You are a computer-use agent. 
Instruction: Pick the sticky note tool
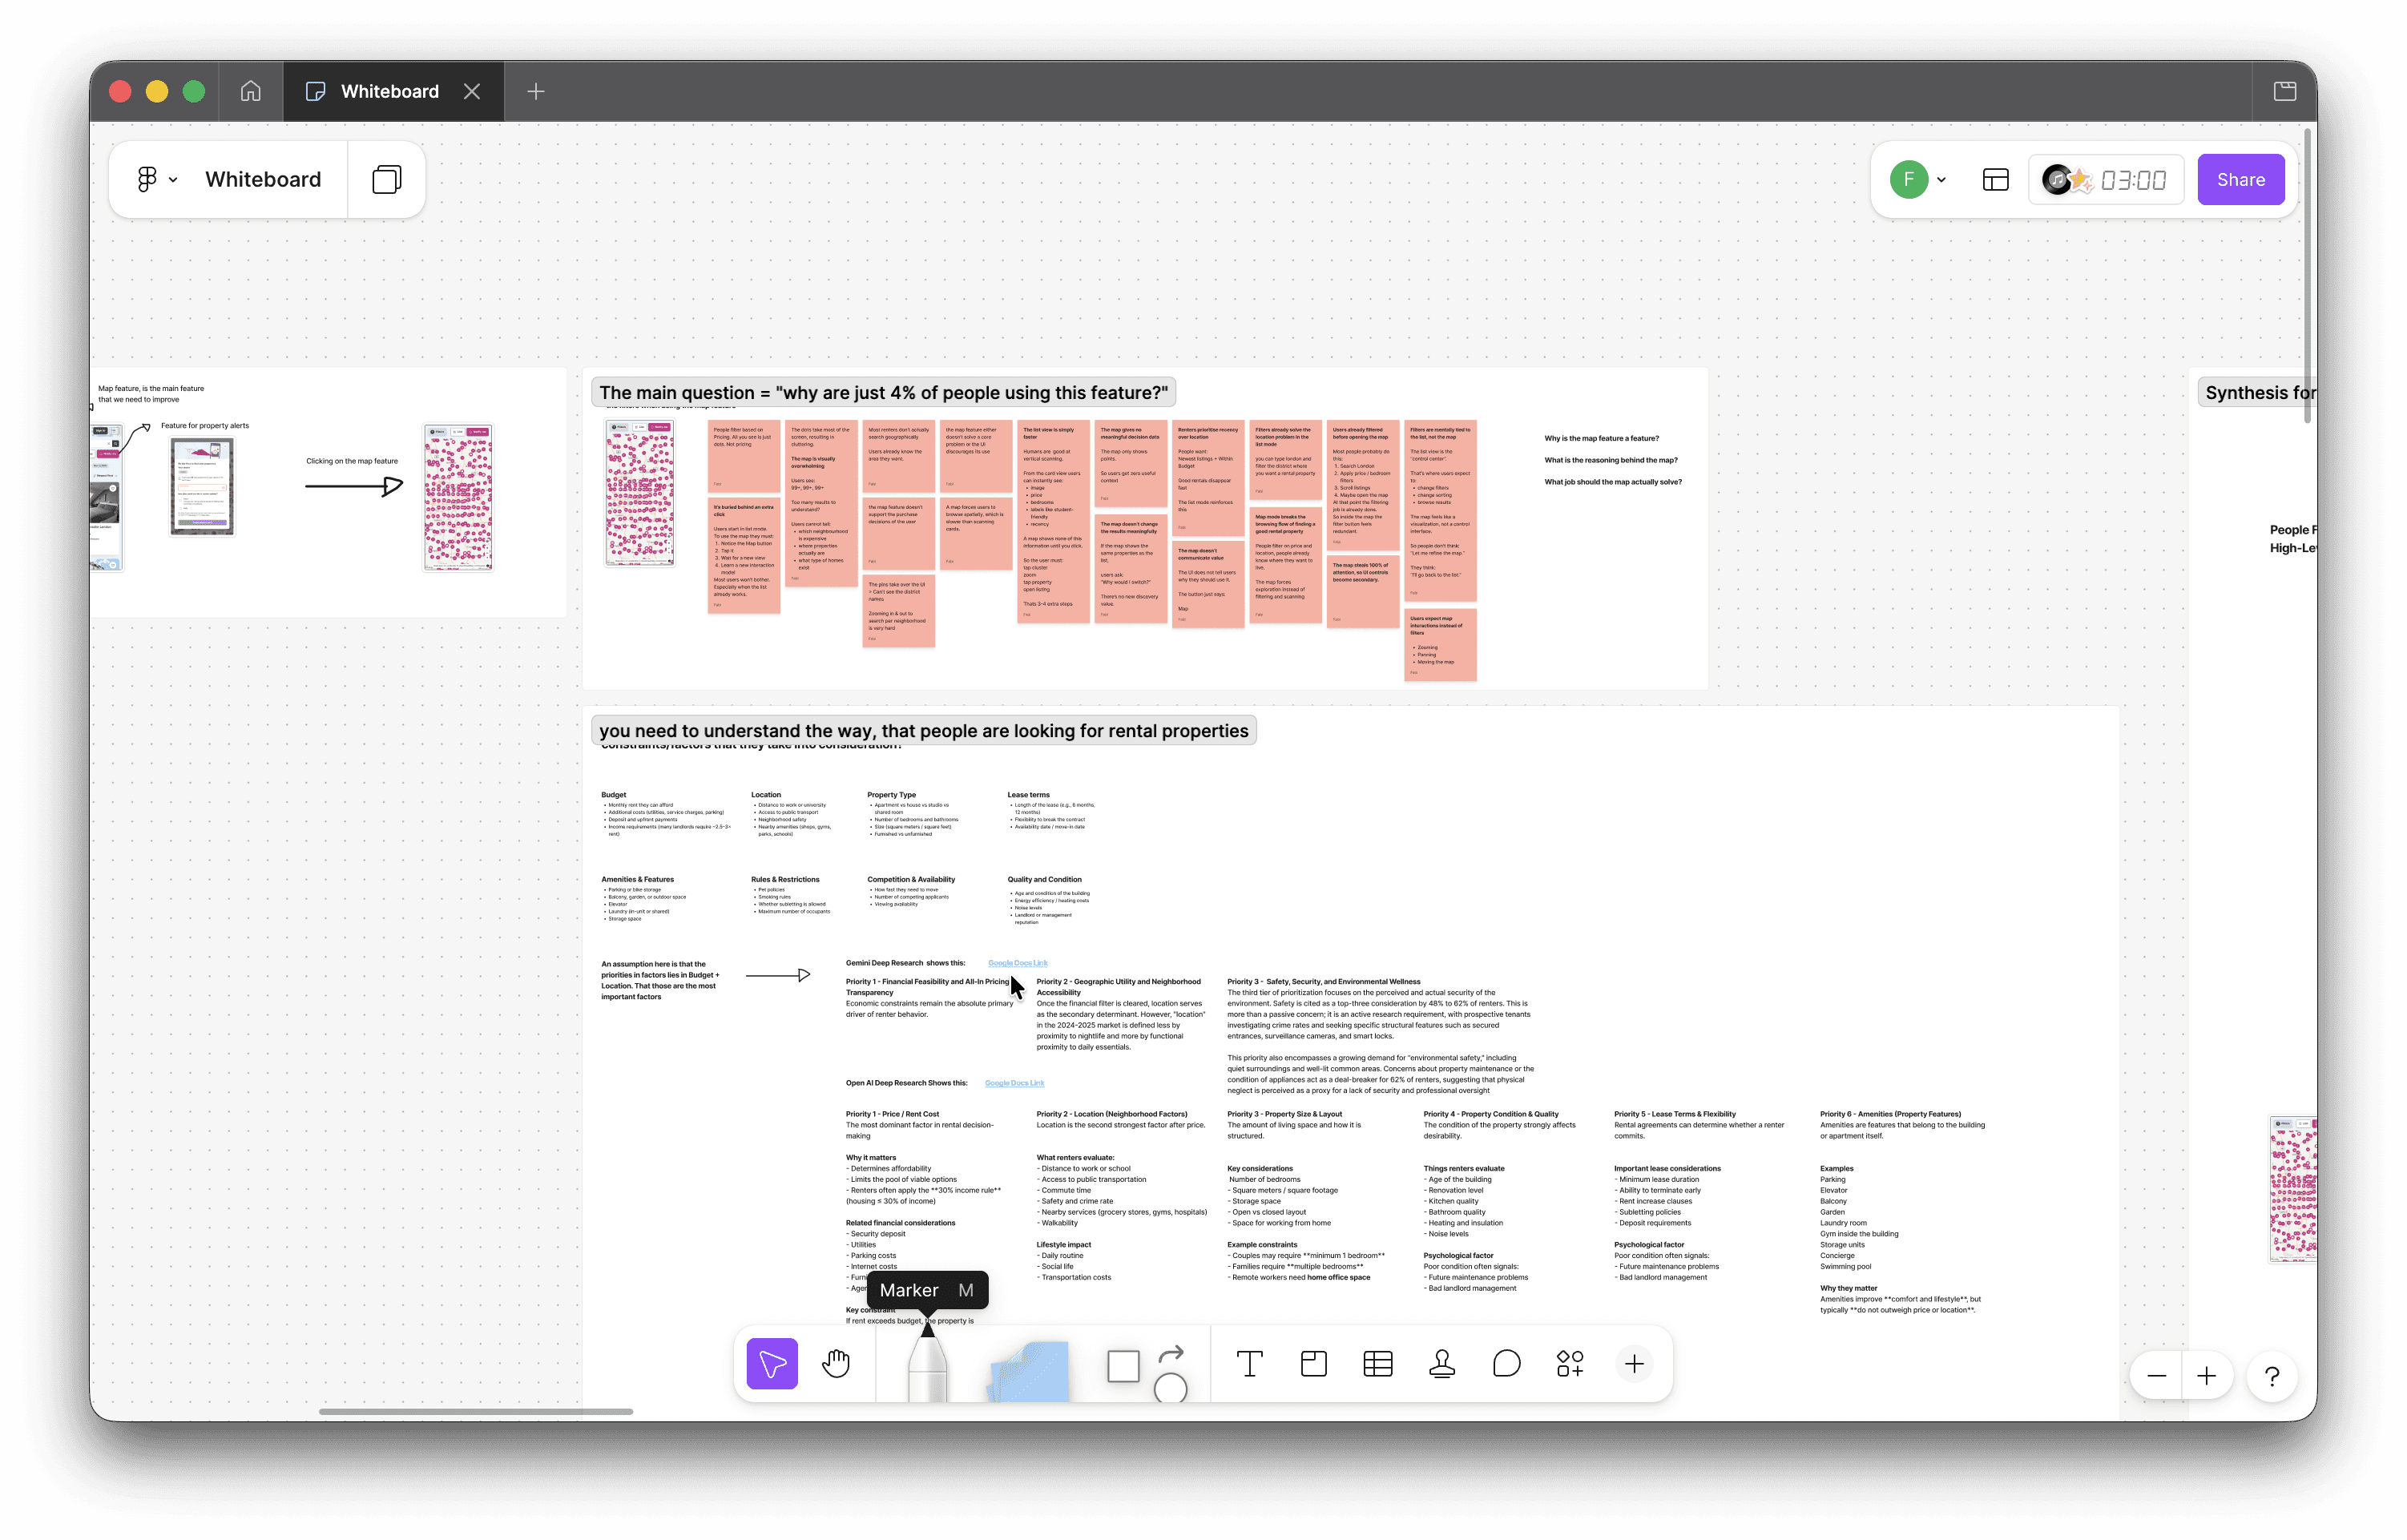(1028, 1370)
